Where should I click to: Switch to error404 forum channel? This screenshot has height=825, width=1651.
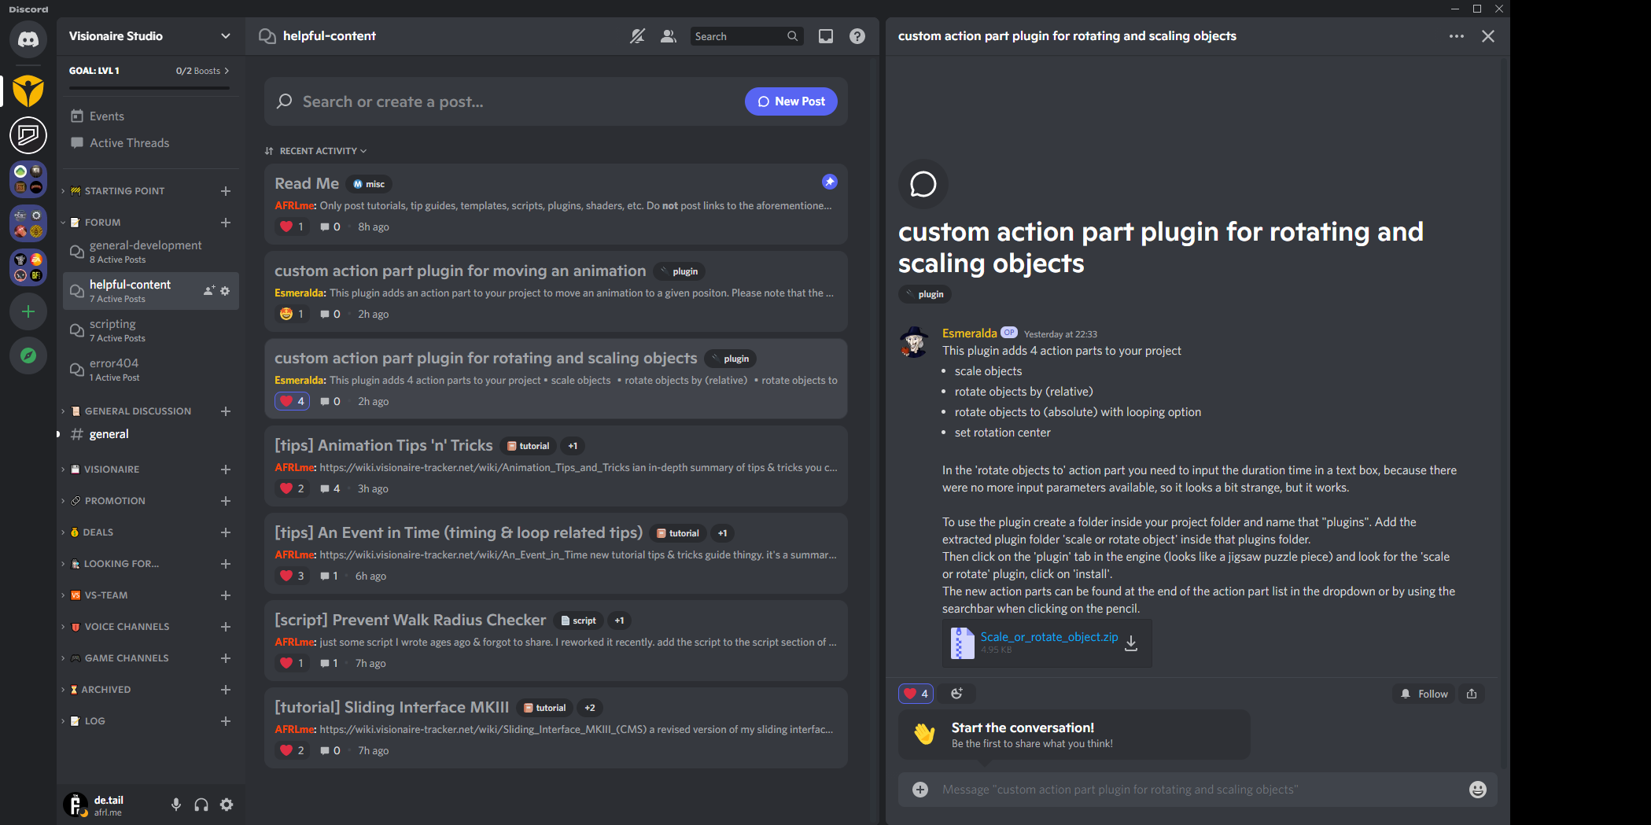151,370
